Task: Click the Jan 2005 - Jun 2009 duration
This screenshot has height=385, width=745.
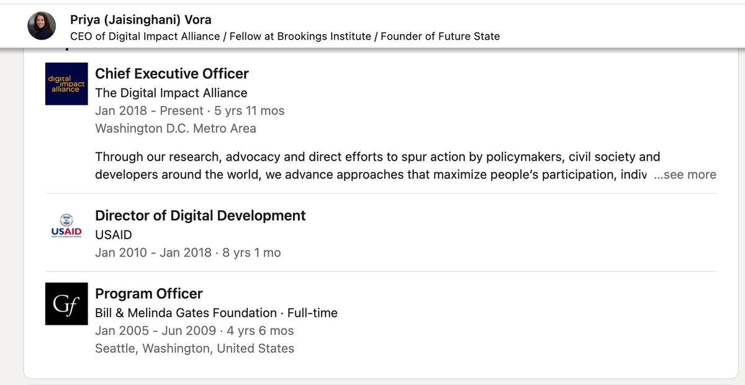Action: (155, 331)
